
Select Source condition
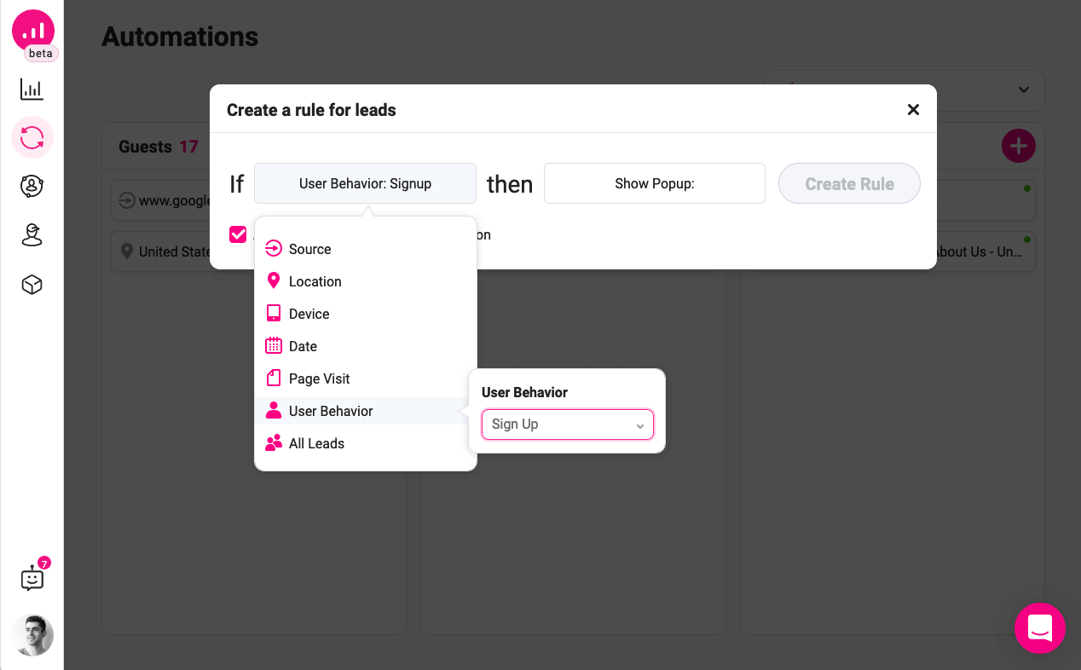point(365,249)
